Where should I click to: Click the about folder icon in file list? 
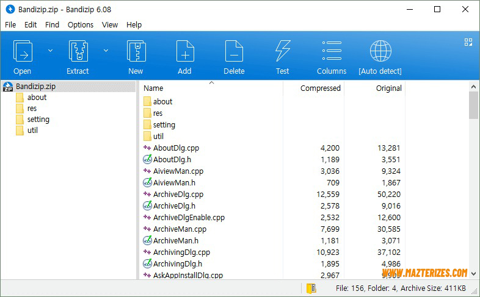(147, 101)
